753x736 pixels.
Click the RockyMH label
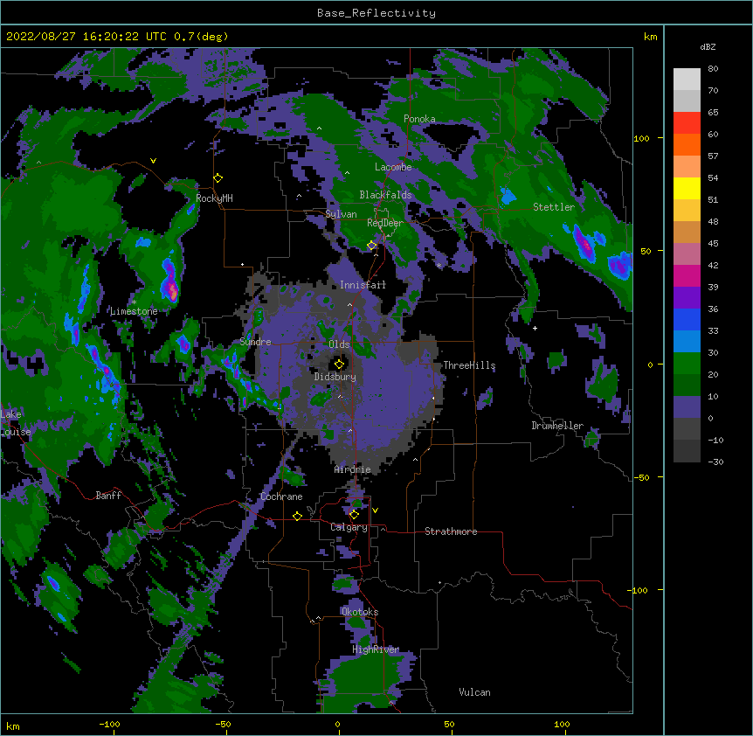point(214,198)
